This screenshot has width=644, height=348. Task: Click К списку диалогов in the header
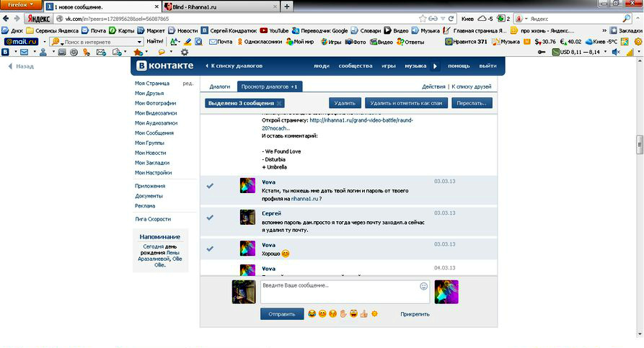pos(234,66)
